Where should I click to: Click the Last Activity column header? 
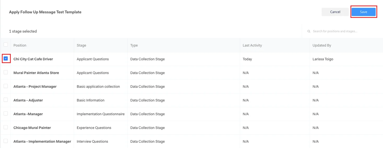pos(252,45)
